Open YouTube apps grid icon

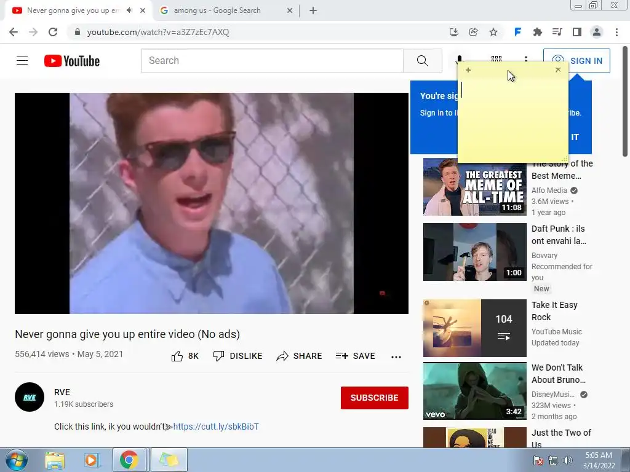[x=496, y=60]
